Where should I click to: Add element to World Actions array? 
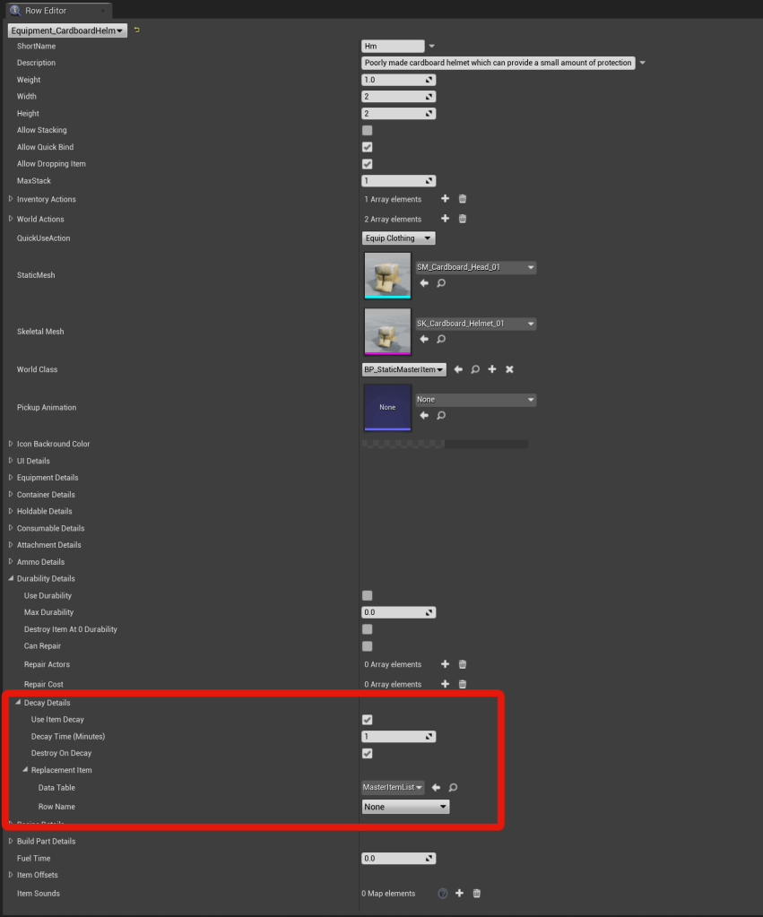click(x=446, y=219)
